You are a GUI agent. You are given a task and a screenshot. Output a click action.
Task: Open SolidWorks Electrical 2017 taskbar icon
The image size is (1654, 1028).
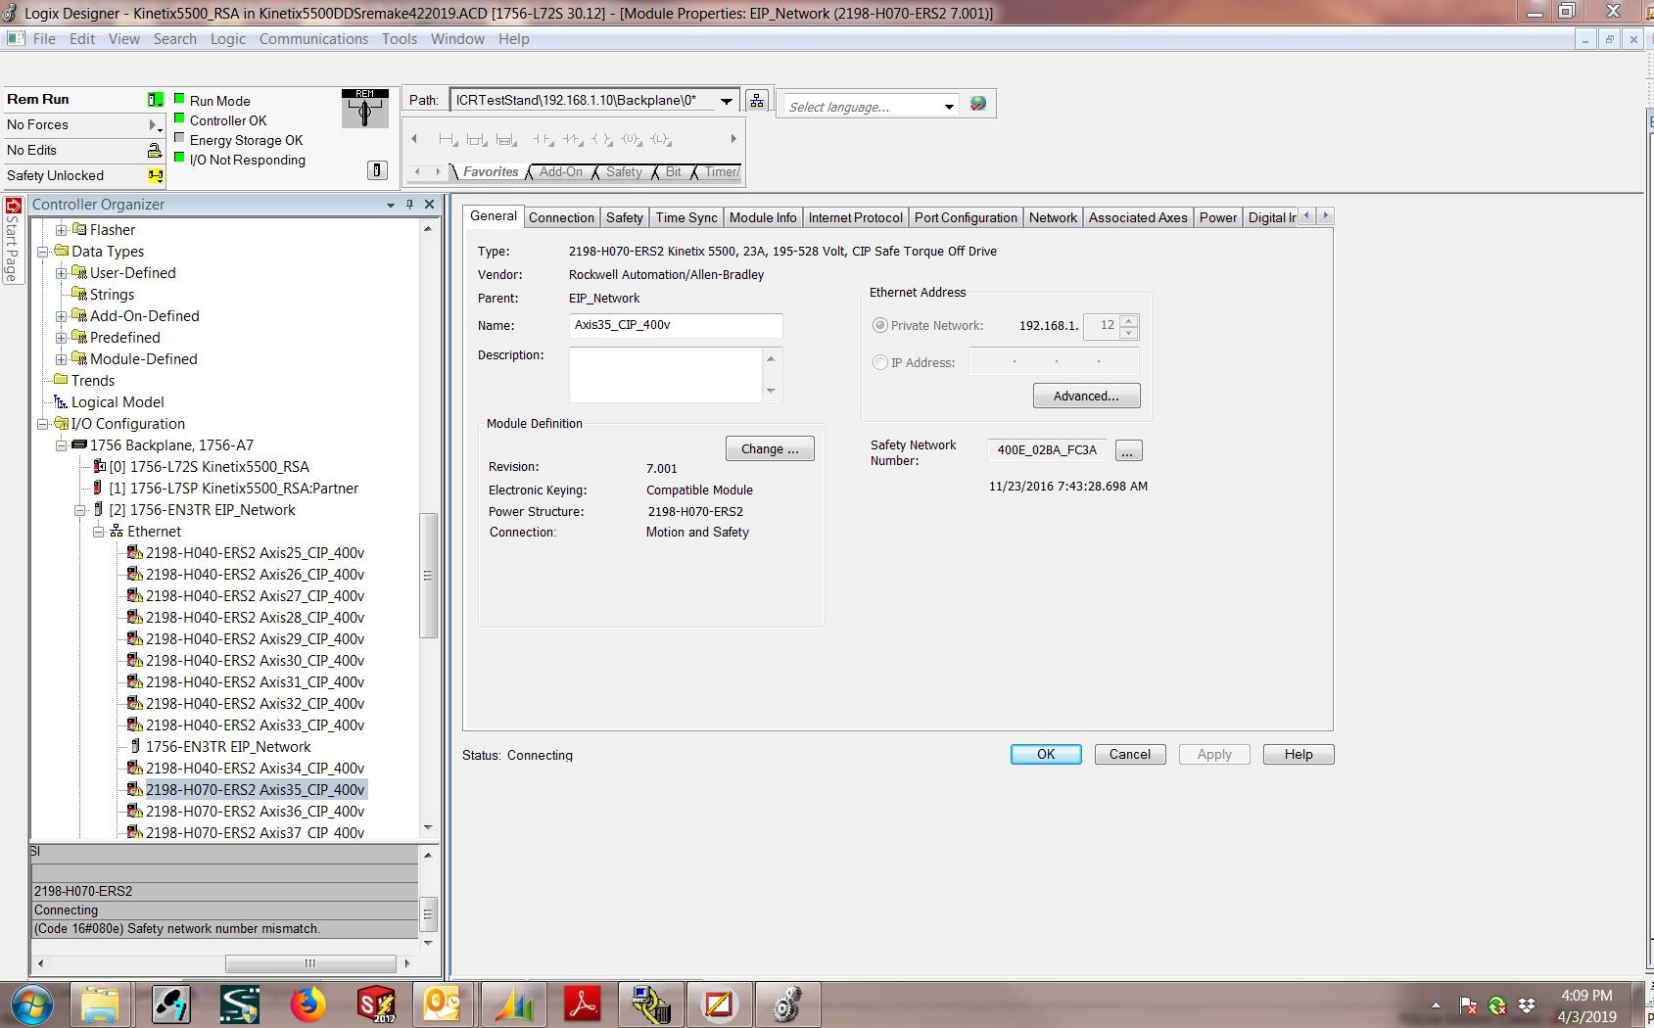[x=376, y=1005]
